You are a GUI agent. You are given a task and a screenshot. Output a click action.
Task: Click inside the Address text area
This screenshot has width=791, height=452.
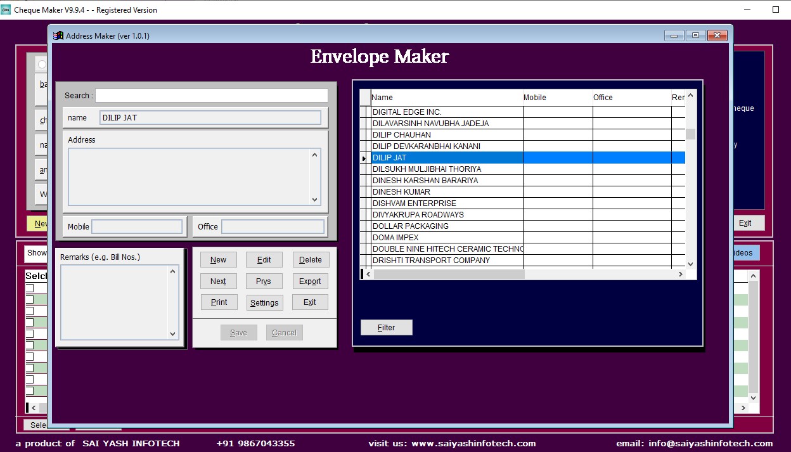tap(189, 177)
